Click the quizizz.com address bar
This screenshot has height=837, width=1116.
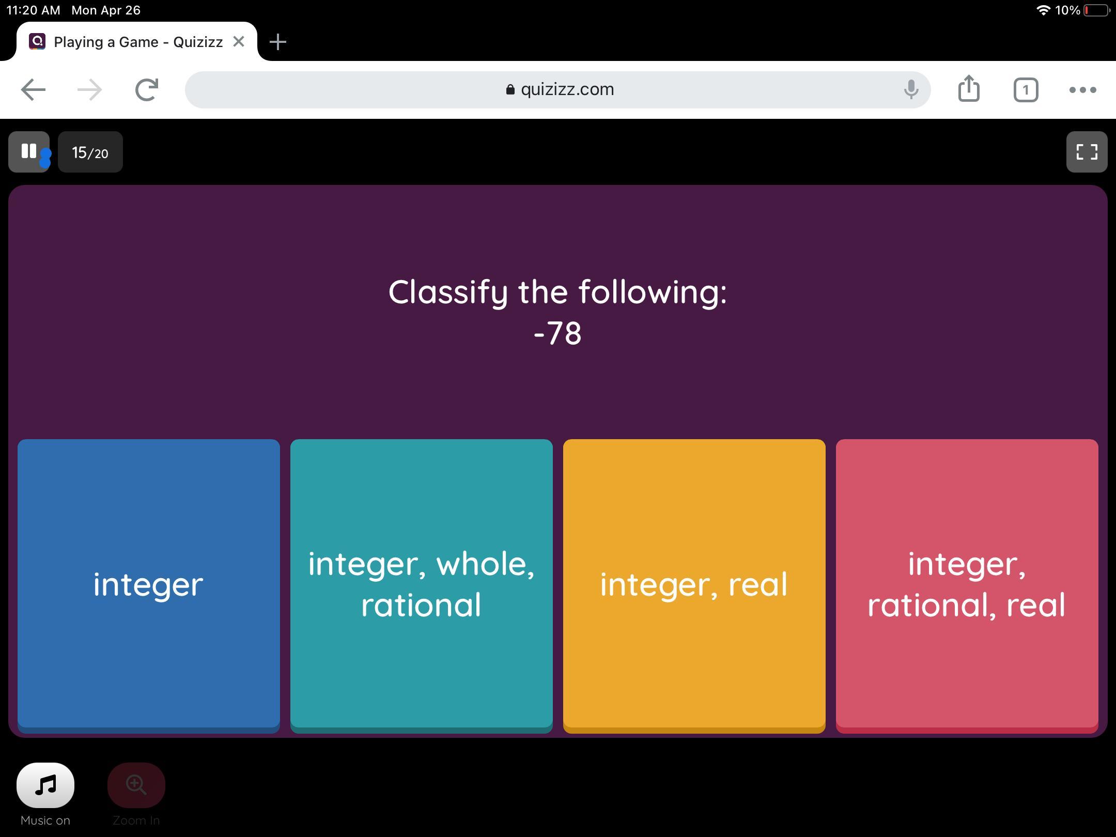pyautogui.click(x=558, y=90)
